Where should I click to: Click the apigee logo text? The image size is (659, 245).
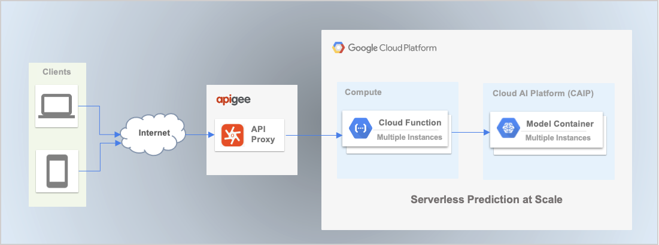pos(233,100)
